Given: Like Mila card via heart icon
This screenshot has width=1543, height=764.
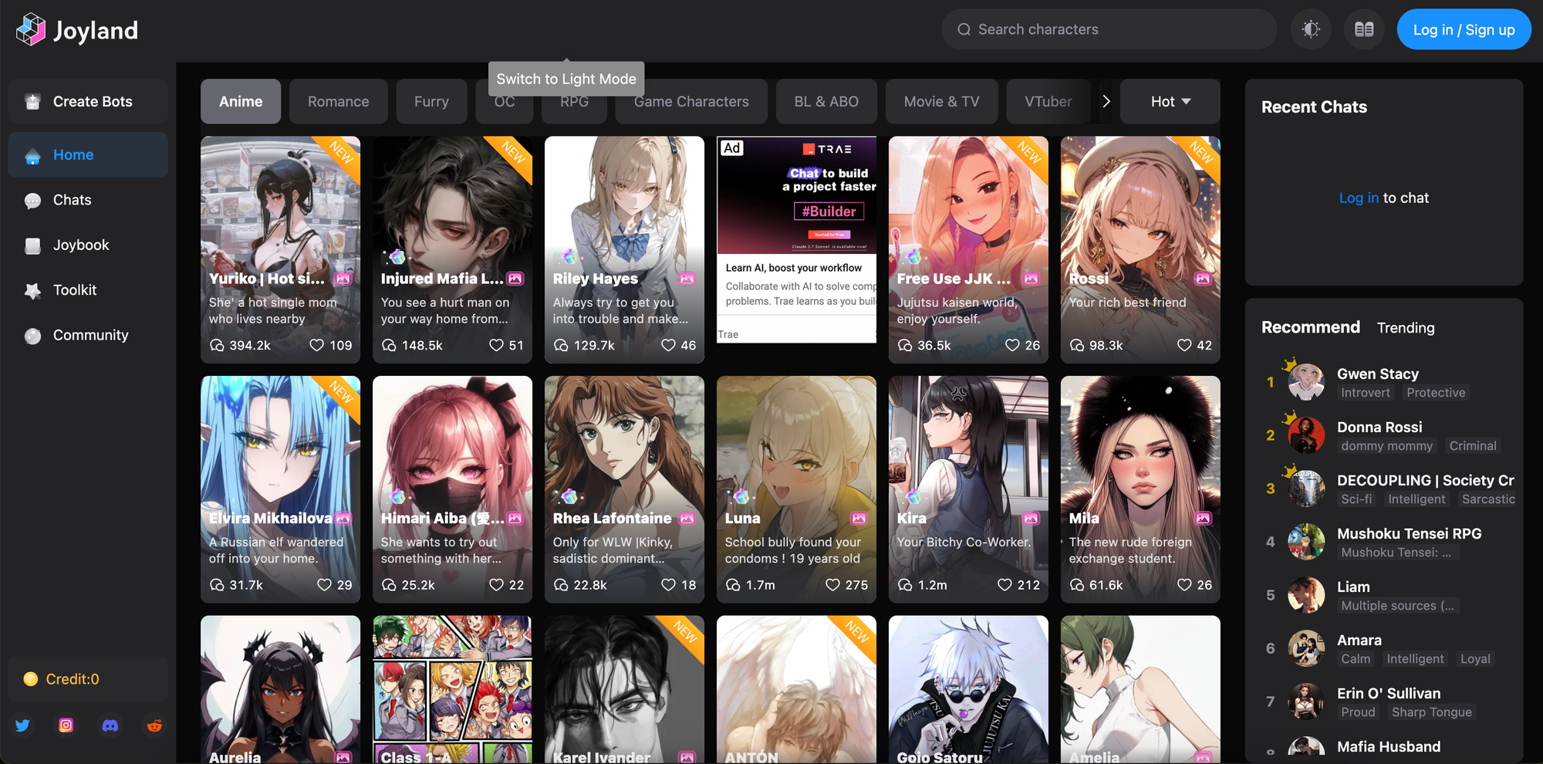Looking at the screenshot, I should coord(1184,585).
